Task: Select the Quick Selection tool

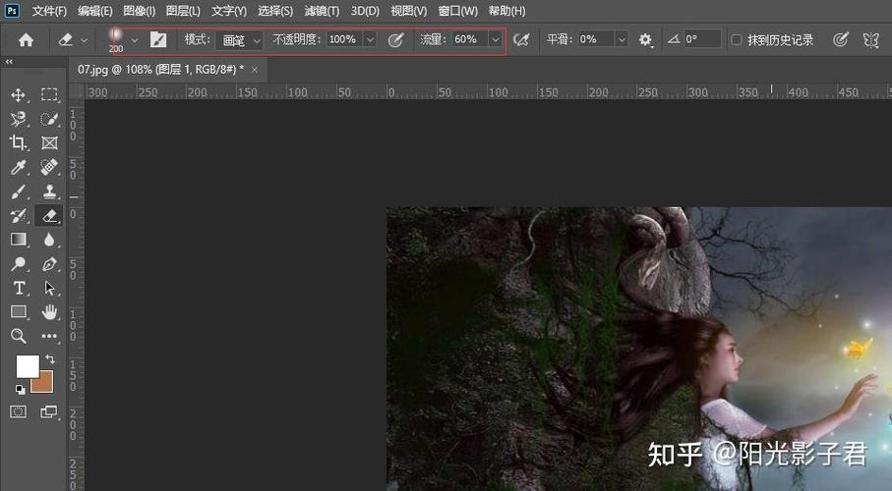Action: [x=49, y=119]
